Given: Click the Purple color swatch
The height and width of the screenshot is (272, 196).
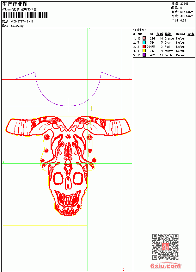Looking at the screenshot, I should click(144, 55).
